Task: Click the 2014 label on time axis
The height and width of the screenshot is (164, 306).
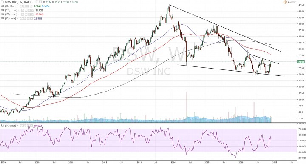Action: pyautogui.click(x=173, y=162)
